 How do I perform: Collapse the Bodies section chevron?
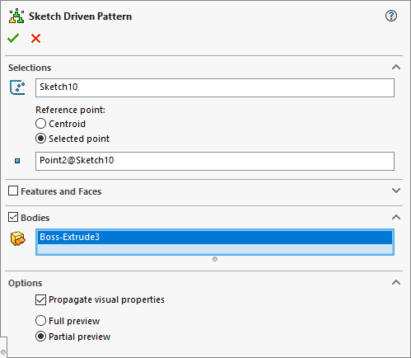(396, 217)
